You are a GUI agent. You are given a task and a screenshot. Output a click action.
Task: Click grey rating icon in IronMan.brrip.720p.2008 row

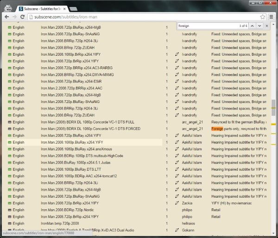tap(10, 223)
